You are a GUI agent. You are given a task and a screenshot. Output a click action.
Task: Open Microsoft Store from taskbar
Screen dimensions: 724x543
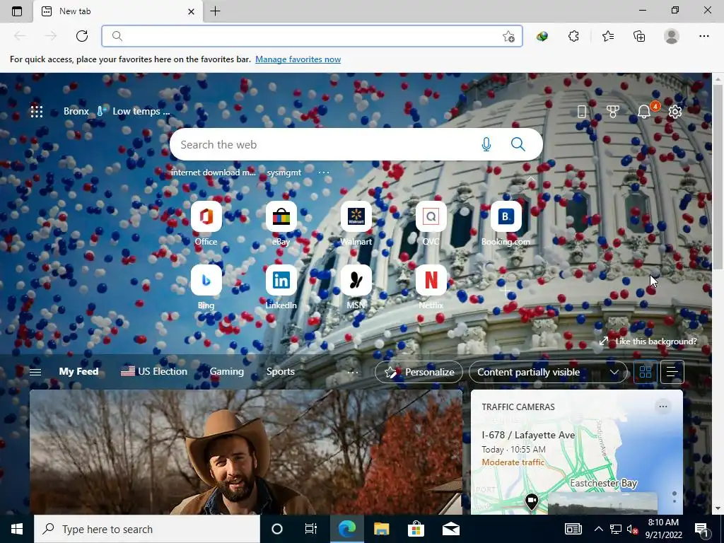coord(416,529)
